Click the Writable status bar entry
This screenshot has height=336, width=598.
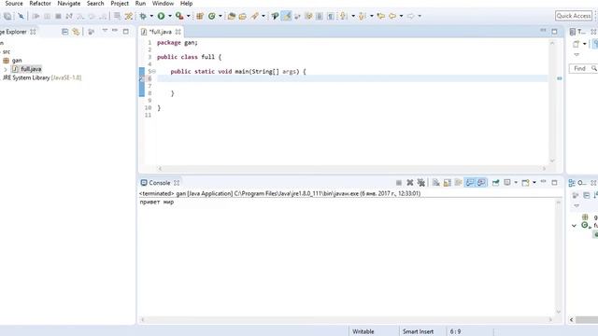point(363,331)
